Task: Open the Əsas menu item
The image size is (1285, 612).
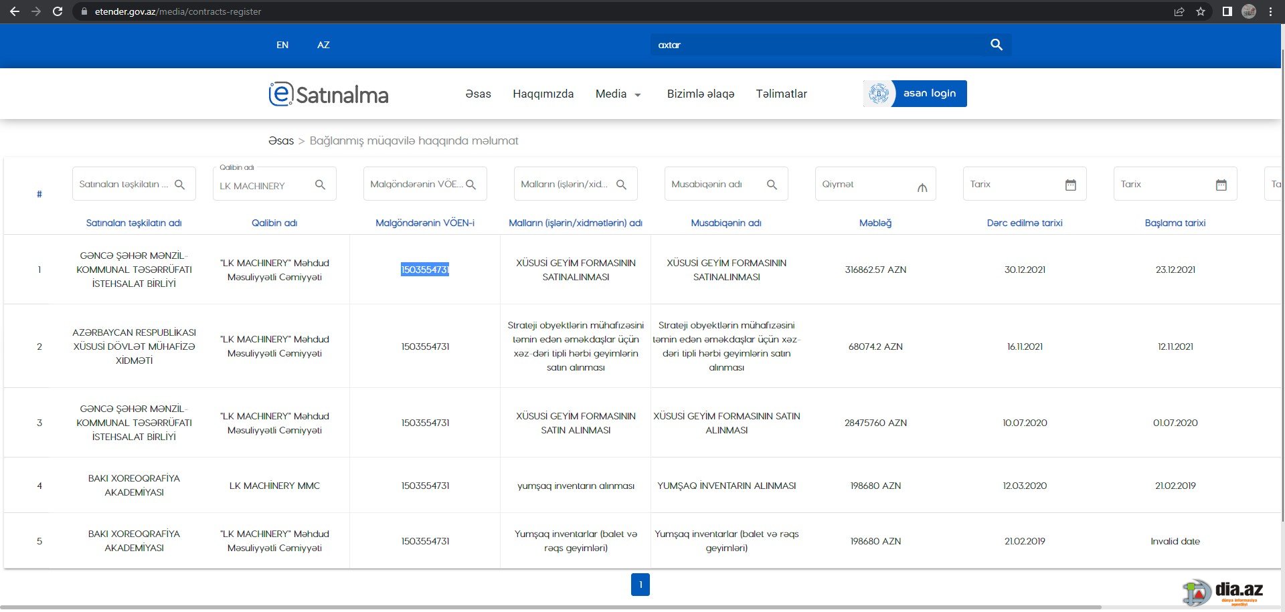Action: (x=478, y=94)
